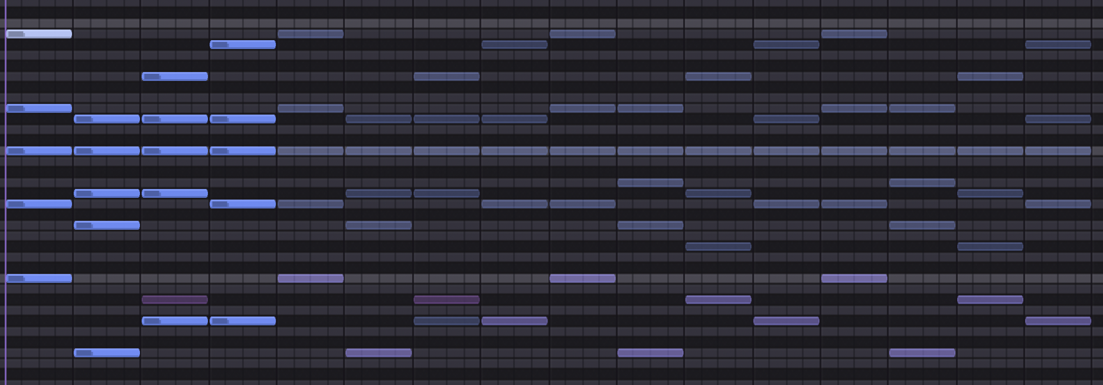The width and height of the screenshot is (1103, 385).
Task: Select the highest bright blue note in second beat
Action: click(x=107, y=119)
